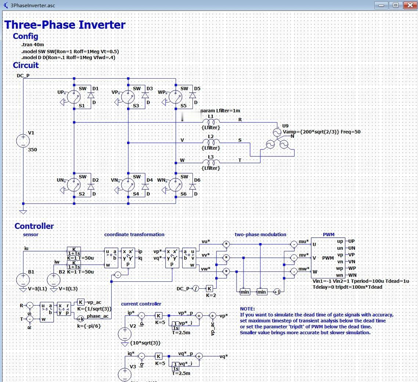This screenshot has height=382, width=418.
Task: Click the vu* multiplier circle
Action: click(226, 244)
